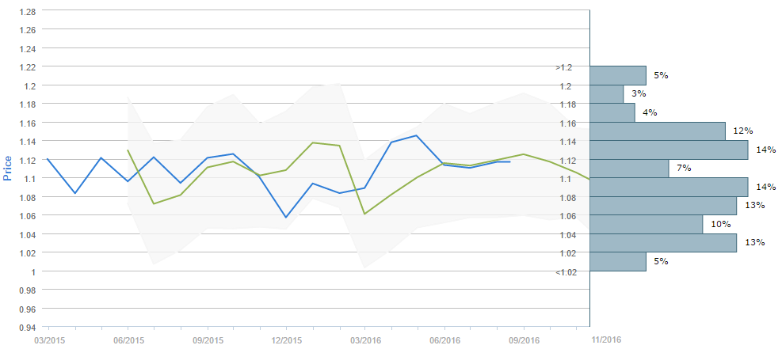Select the 03/2015 x-axis date label

tap(47, 340)
